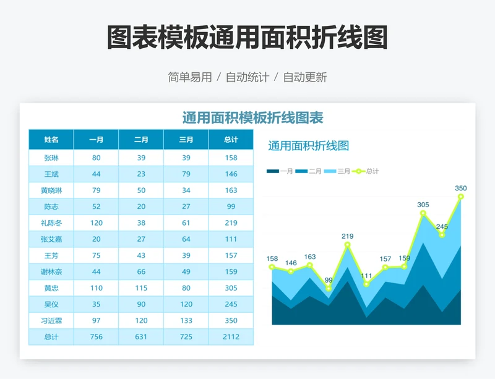Select 吴仪's February cell 90

pos(141,305)
